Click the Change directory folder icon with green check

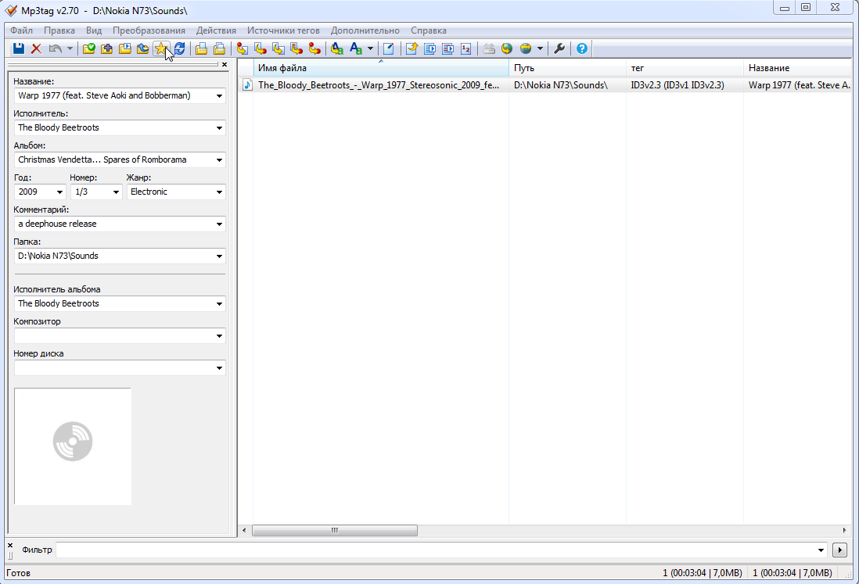[88, 48]
